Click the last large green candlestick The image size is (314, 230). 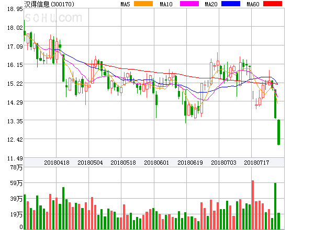(278, 132)
